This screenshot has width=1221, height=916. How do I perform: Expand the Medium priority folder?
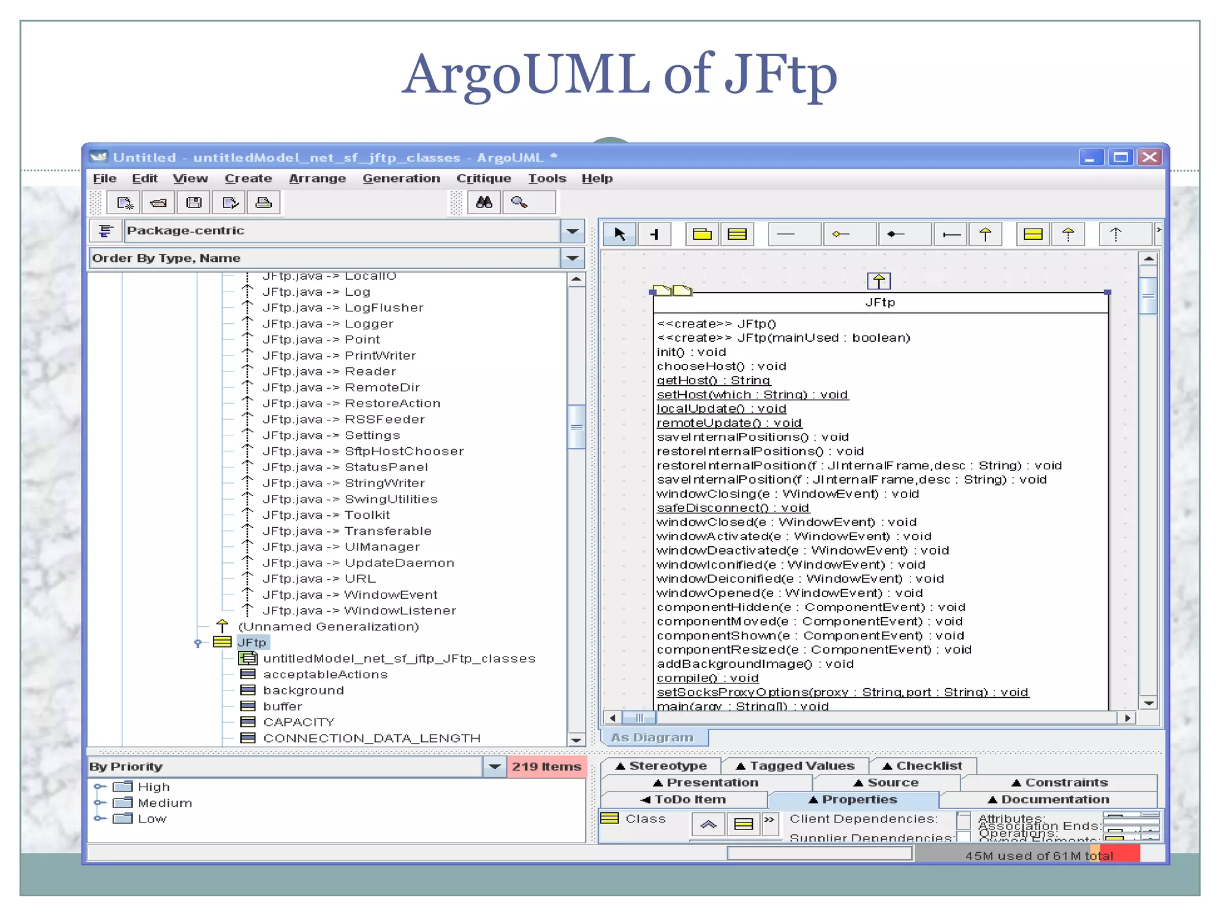[x=99, y=803]
